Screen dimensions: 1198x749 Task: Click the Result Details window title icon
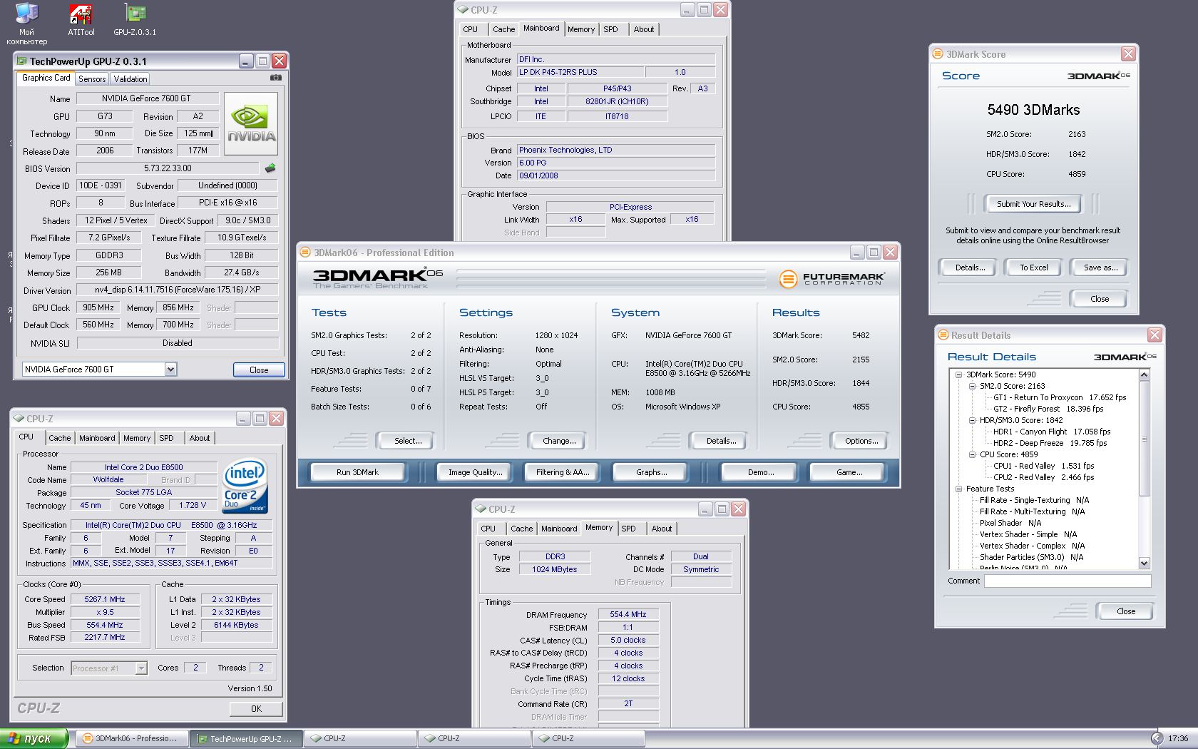pos(944,335)
